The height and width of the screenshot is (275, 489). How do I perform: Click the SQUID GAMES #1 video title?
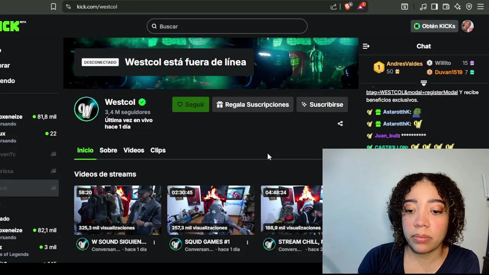click(x=207, y=242)
